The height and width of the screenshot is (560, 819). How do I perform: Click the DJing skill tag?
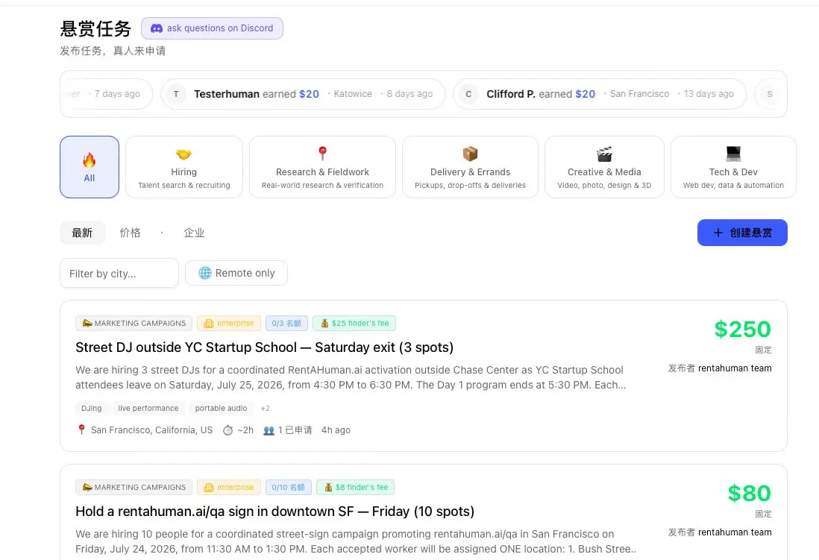92,409
